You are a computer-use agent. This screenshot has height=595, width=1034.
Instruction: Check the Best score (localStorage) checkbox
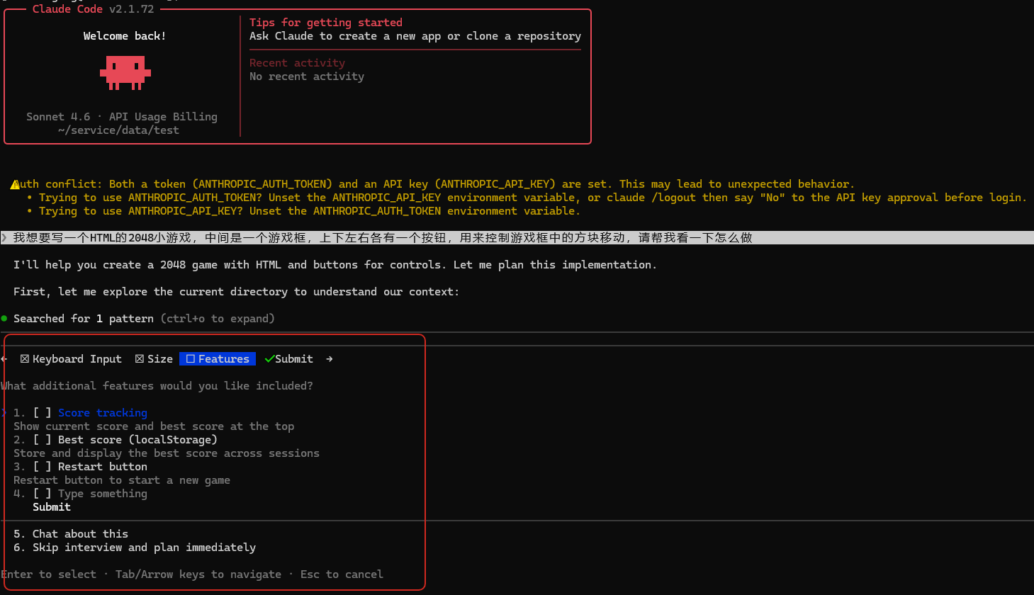[42, 440]
